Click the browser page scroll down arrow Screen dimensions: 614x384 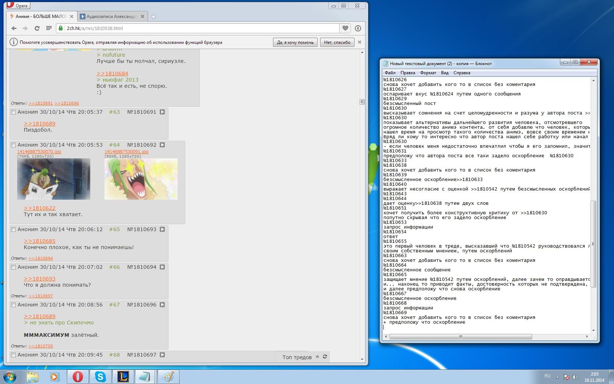(x=362, y=359)
